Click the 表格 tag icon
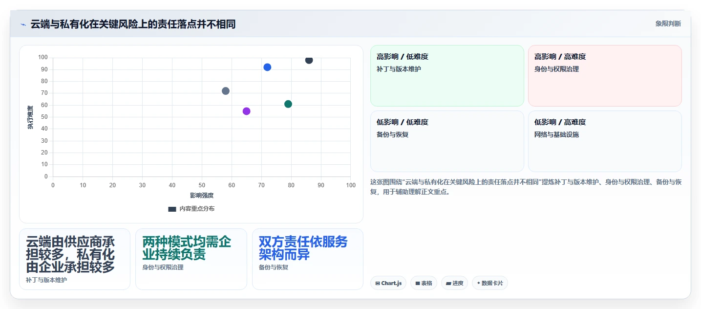Image resolution: width=701 pixels, height=309 pixels. (418, 283)
